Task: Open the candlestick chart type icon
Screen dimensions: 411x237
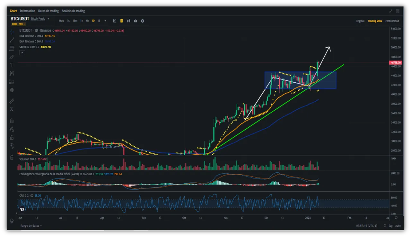Action: point(128,21)
